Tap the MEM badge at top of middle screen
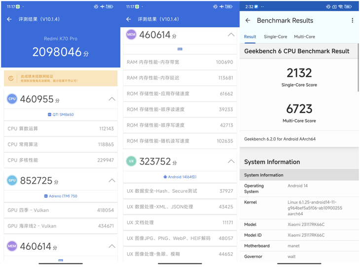Screen dimensions: 360x267 pos(131,34)
